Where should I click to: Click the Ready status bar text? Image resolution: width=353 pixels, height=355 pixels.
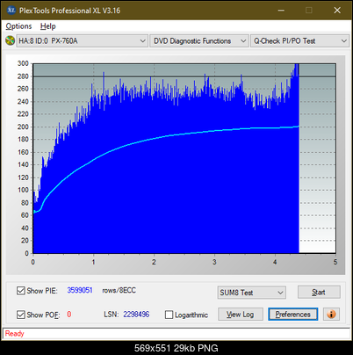pyautogui.click(x=15, y=333)
